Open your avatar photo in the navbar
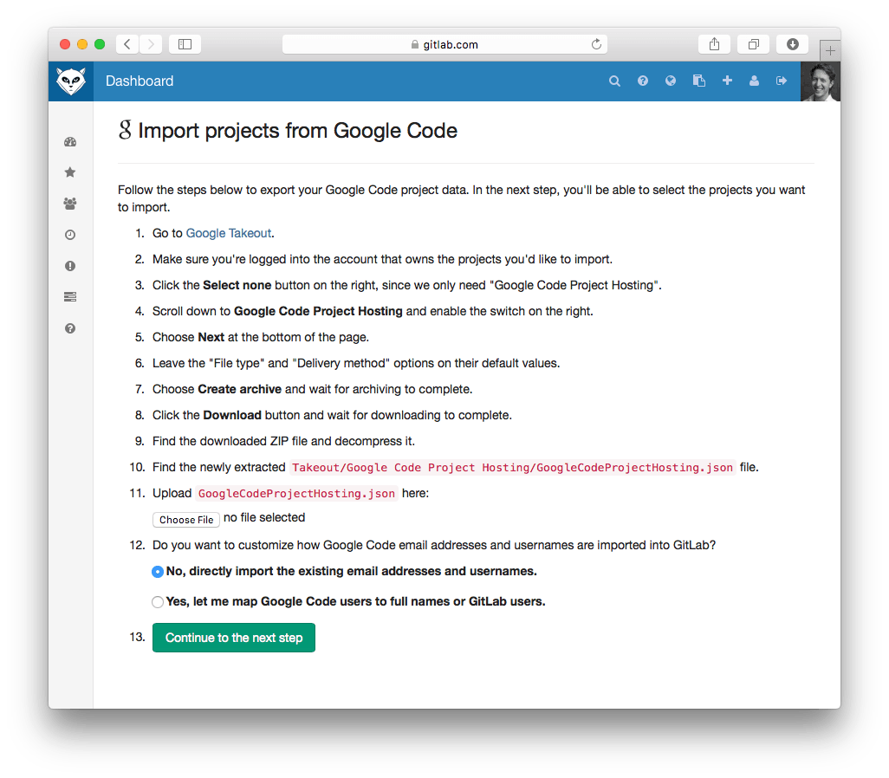Image resolution: width=889 pixels, height=778 pixels. point(820,81)
